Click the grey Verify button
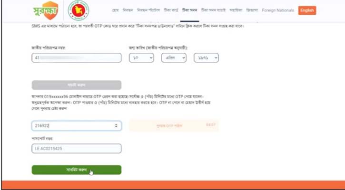This screenshot has height=190, width=345. 77,85
